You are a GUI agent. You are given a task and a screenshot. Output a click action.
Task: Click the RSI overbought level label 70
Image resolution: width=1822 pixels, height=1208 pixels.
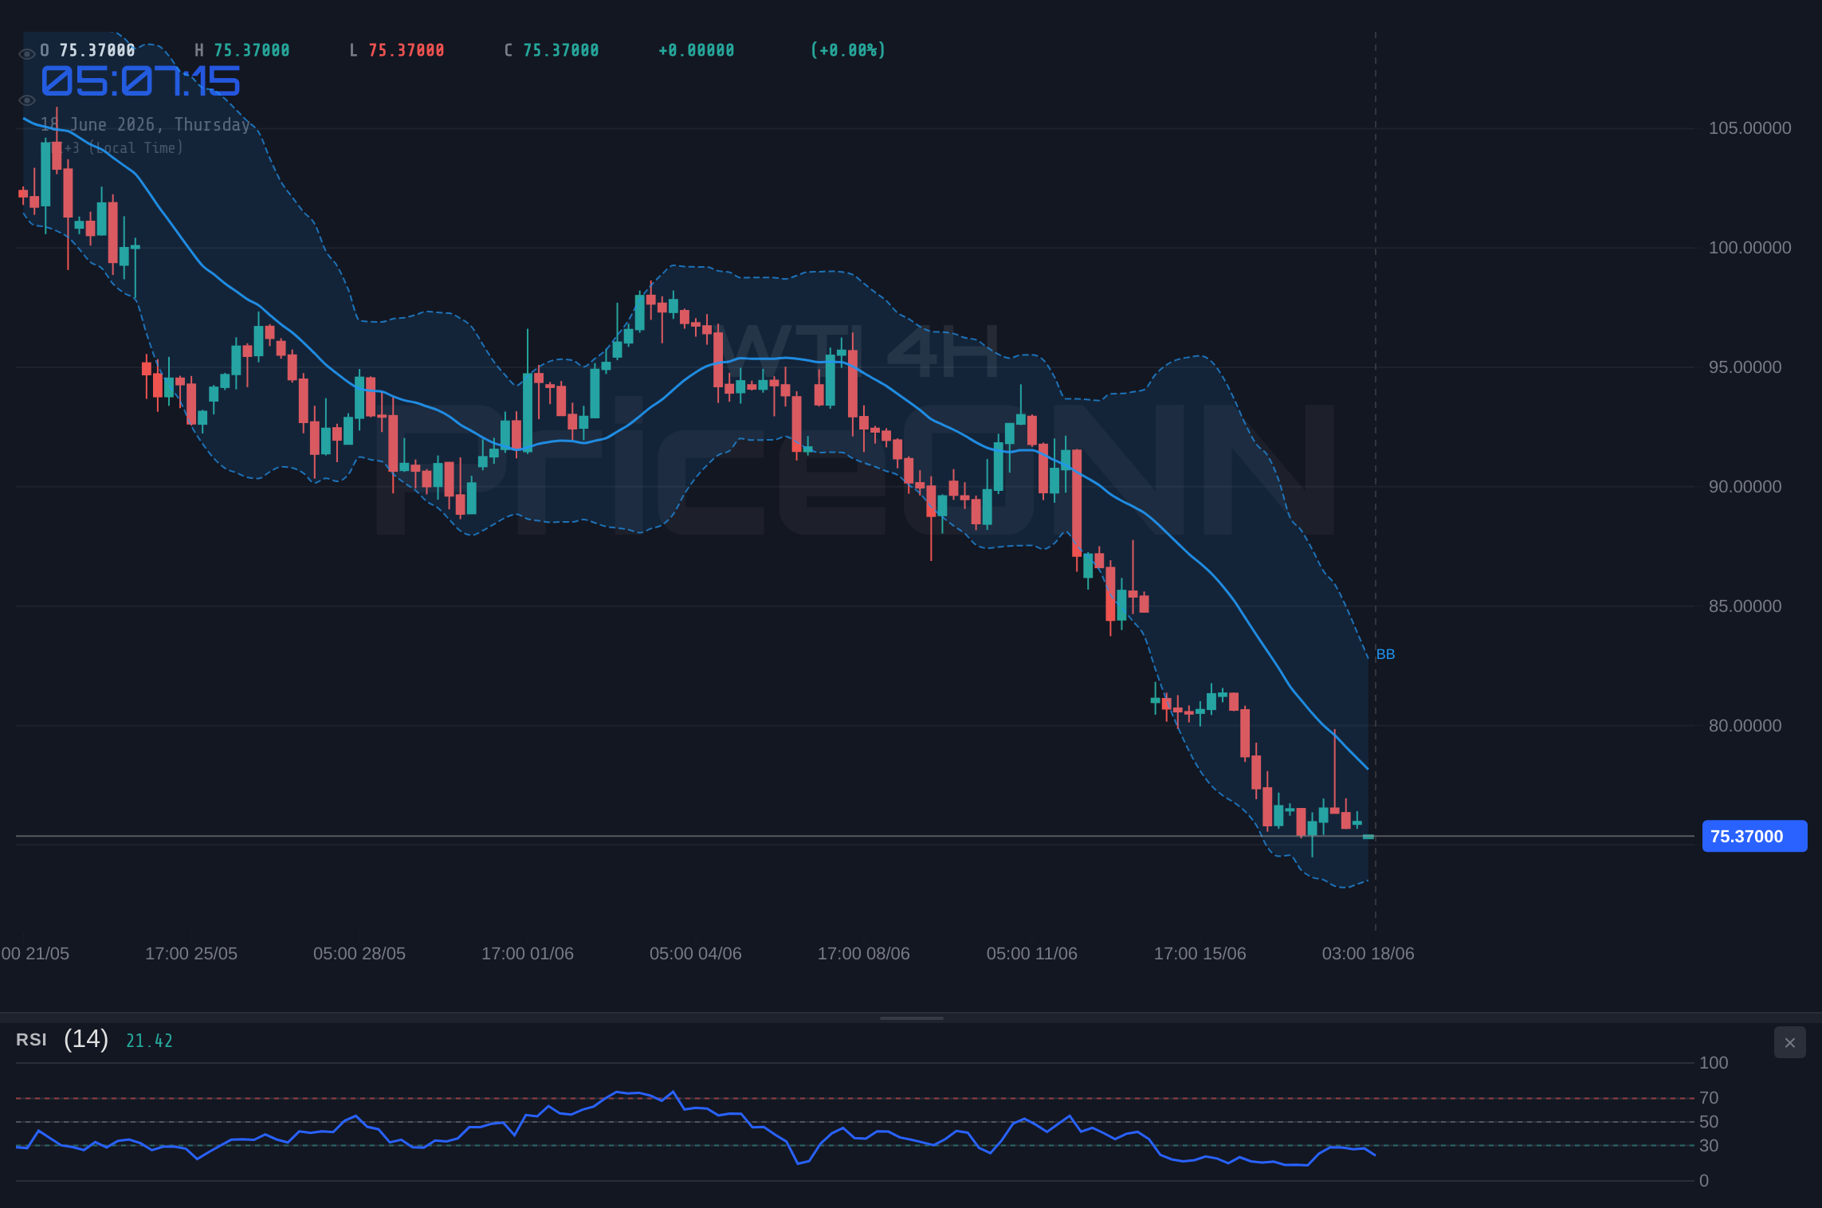(x=1709, y=1098)
